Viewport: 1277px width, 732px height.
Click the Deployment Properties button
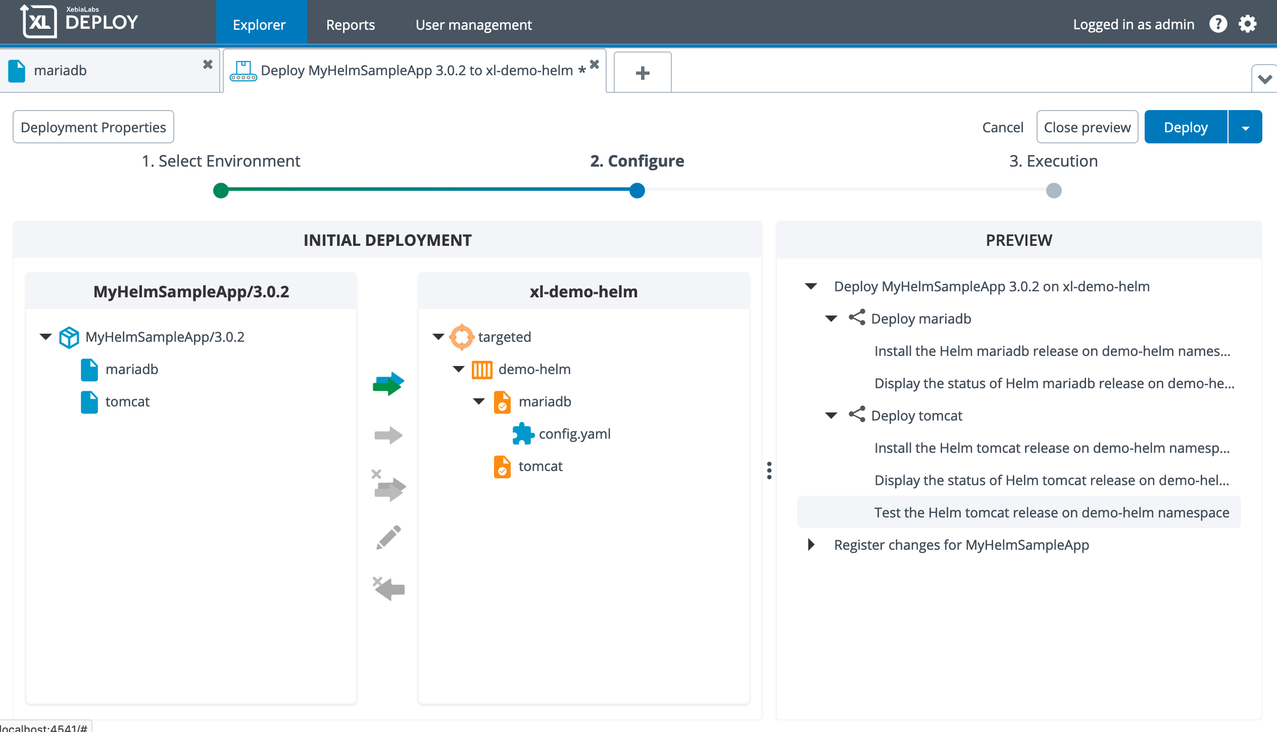93,127
